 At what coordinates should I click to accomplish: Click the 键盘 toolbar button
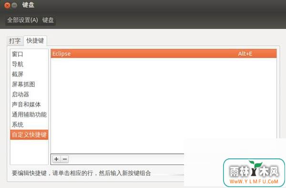pos(48,20)
